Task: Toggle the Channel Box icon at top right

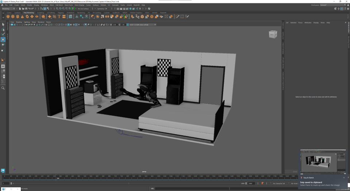Action: [348, 9]
